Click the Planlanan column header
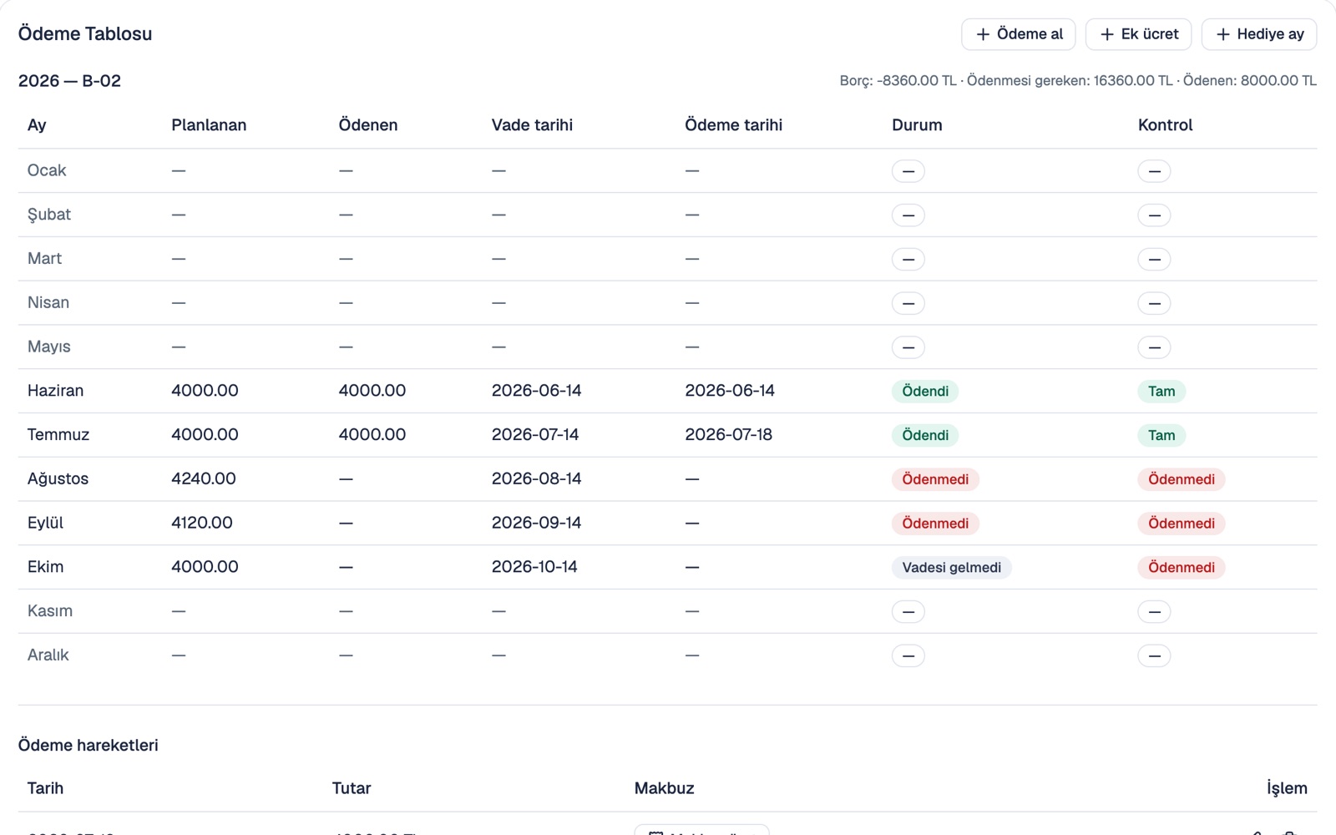 pos(209,125)
